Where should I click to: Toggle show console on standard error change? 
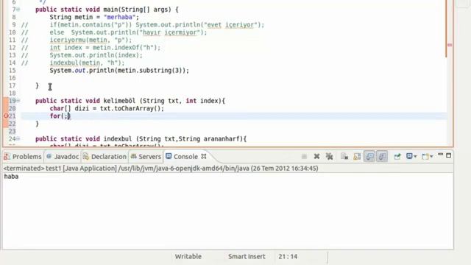pyautogui.click(x=382, y=156)
